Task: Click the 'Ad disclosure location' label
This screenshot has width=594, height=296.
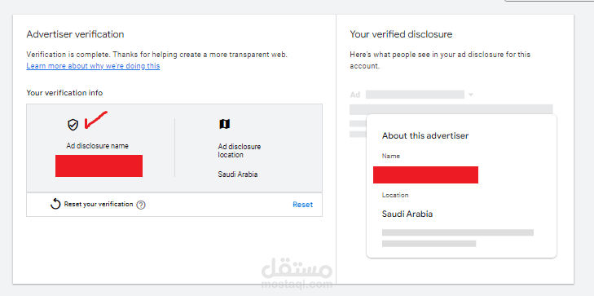Action: [240, 151]
